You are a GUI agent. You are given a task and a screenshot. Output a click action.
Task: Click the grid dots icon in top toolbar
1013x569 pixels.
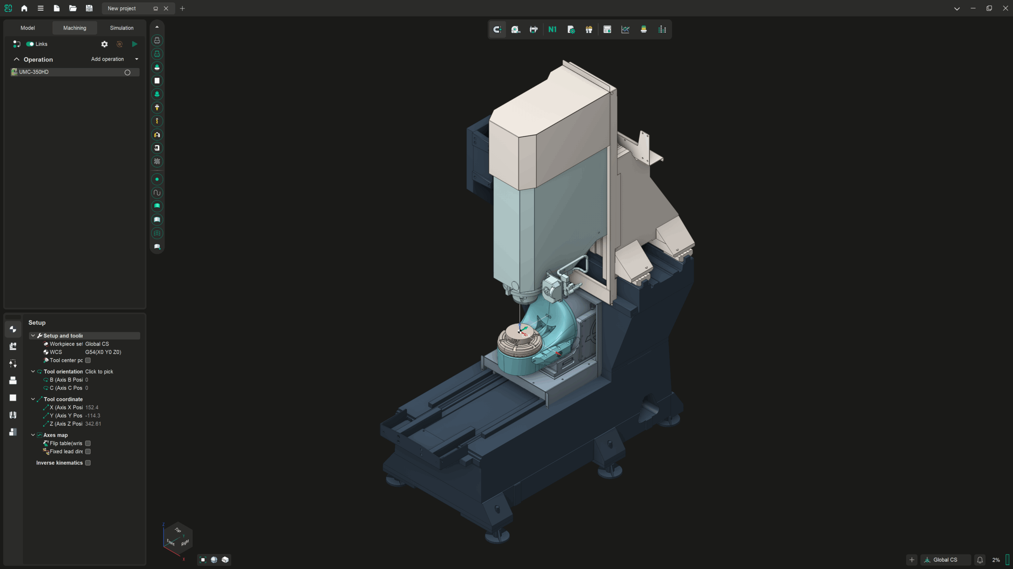[662, 30]
